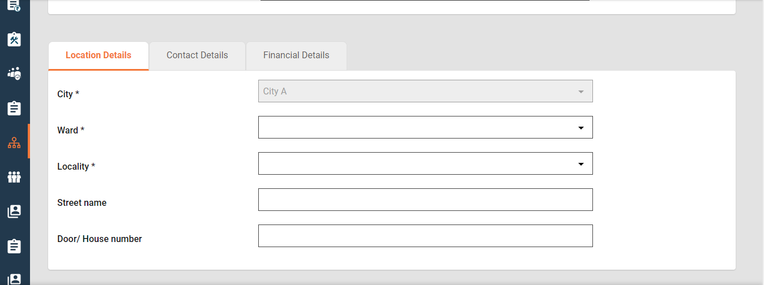
Task: Click the clipboard icon below the contact card icon
Action: tap(14, 246)
